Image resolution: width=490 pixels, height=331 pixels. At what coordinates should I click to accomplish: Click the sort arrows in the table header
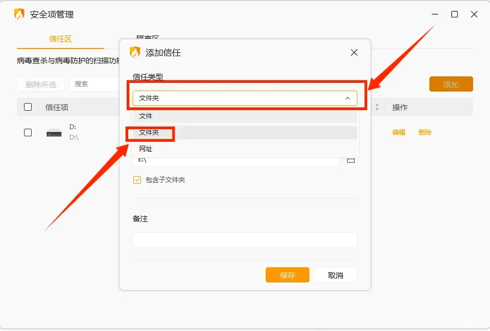tap(377, 107)
